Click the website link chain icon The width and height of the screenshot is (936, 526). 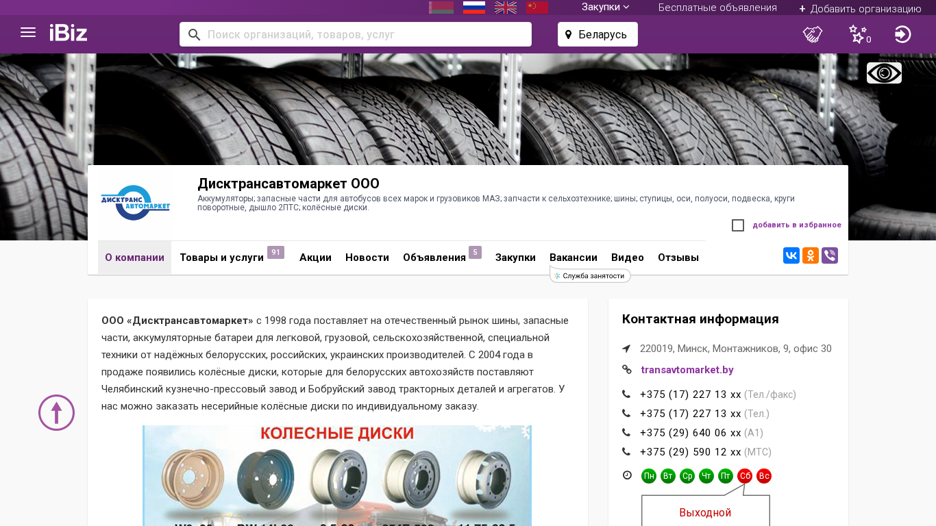627,369
